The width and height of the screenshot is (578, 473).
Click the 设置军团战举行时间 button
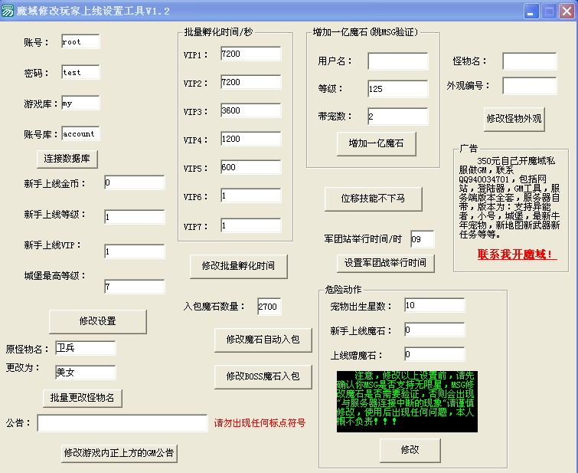[x=386, y=262]
